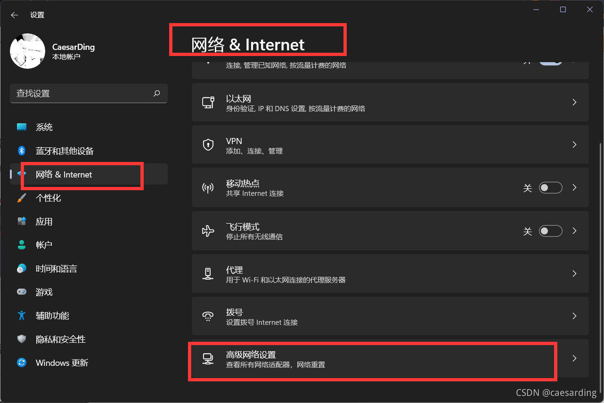This screenshot has width=604, height=403.
Task: Click the text 添加、连接、管理
Action: 254,151
